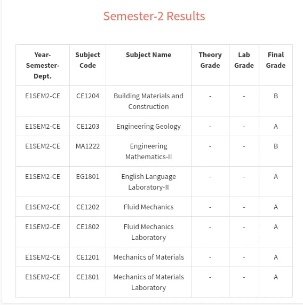Select the Engineering Geology row name
The image size is (303, 305).
[149, 127]
